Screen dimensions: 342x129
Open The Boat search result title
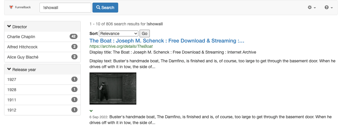point(167,41)
